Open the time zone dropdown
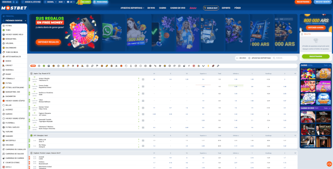Viewport: 333px width, 169px height. [61, 2]
